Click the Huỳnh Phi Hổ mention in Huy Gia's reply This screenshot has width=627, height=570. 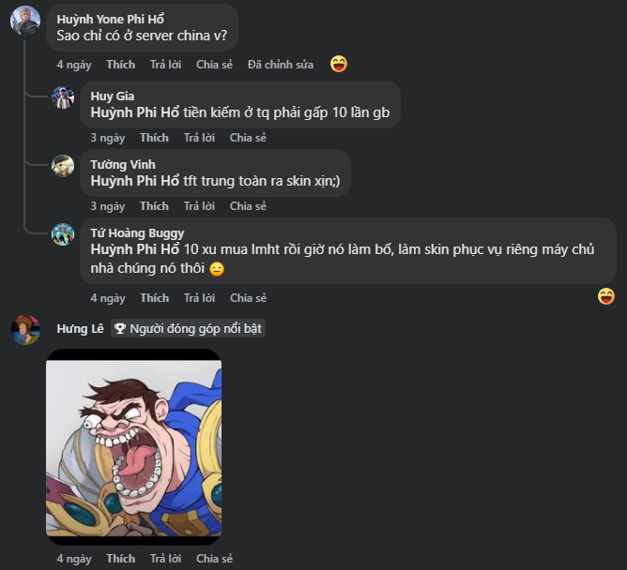pos(135,112)
